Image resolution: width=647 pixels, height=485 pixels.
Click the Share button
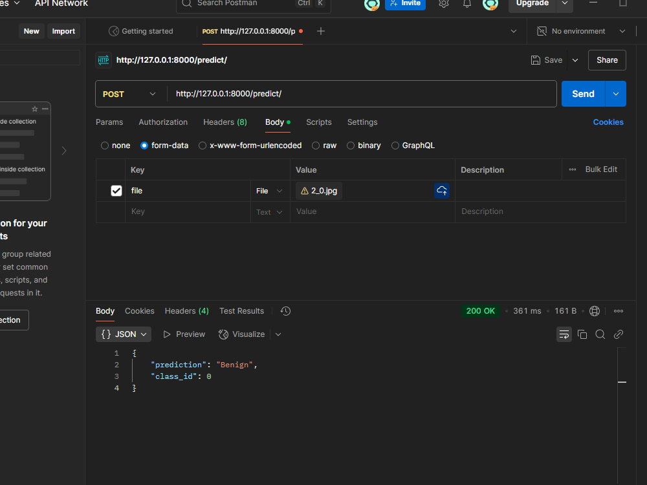pyautogui.click(x=607, y=60)
